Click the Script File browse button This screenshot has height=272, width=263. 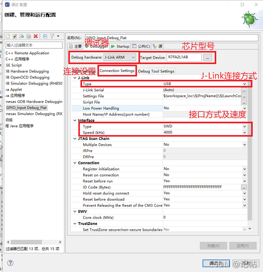click(x=244, y=102)
